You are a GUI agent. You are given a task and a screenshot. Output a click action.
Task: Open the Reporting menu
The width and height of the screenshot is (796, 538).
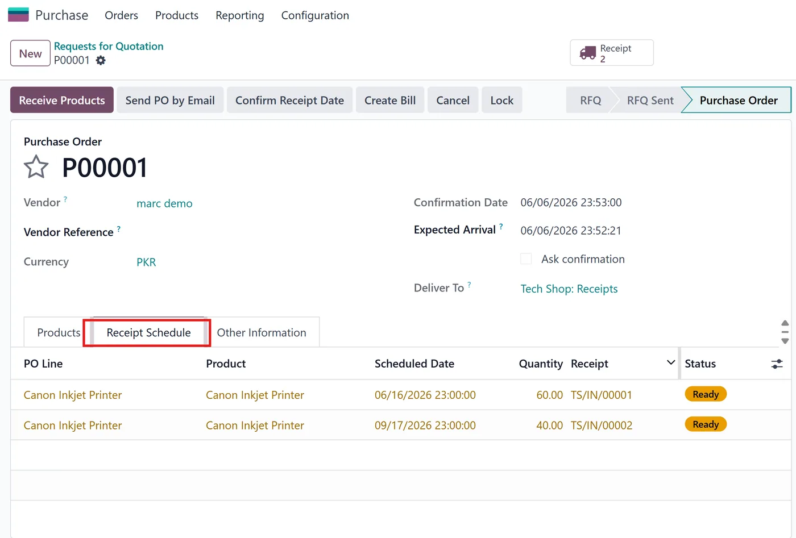(x=239, y=15)
